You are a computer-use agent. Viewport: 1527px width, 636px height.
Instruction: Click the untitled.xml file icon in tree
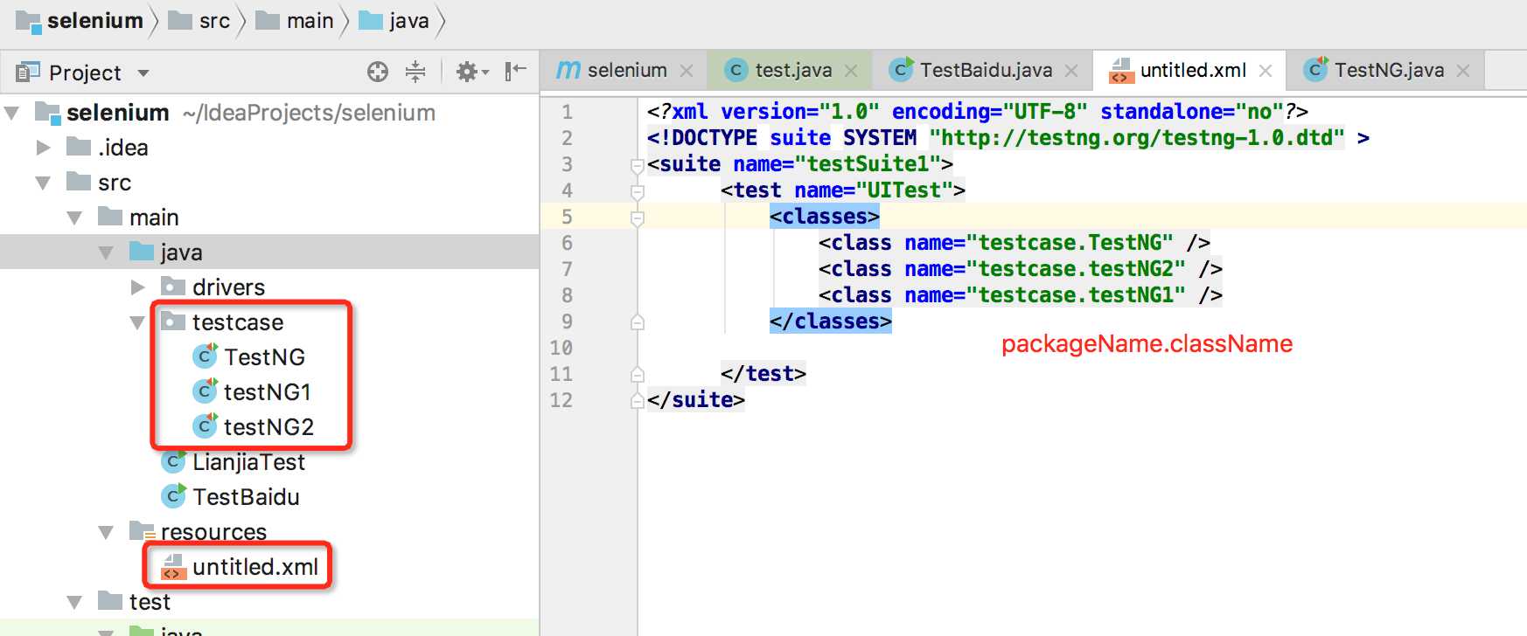pos(173,567)
